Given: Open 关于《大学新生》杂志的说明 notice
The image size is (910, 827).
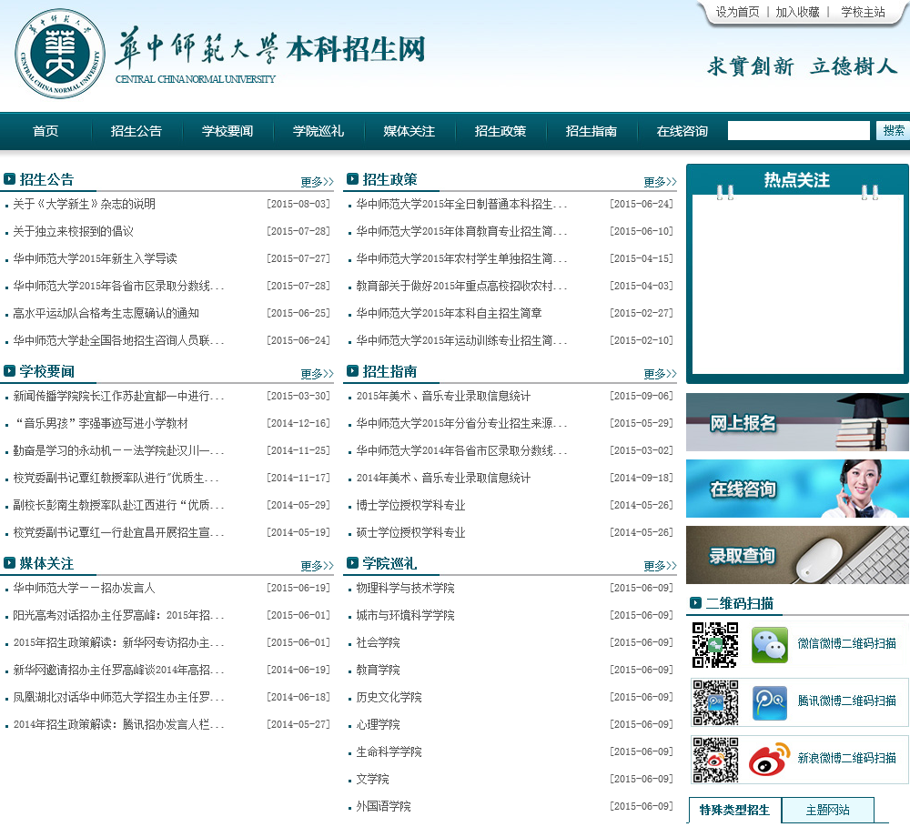Looking at the screenshot, I should click(84, 205).
